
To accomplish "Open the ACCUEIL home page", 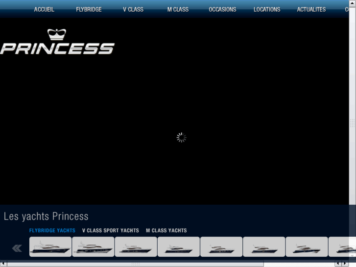I will click(44, 9).
